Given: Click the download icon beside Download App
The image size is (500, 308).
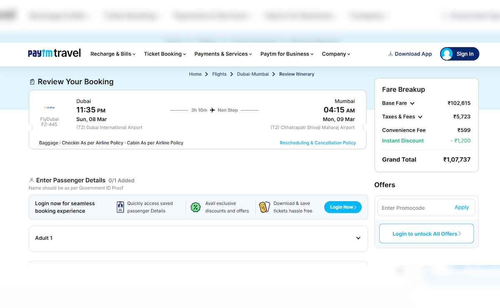Looking at the screenshot, I should point(390,54).
